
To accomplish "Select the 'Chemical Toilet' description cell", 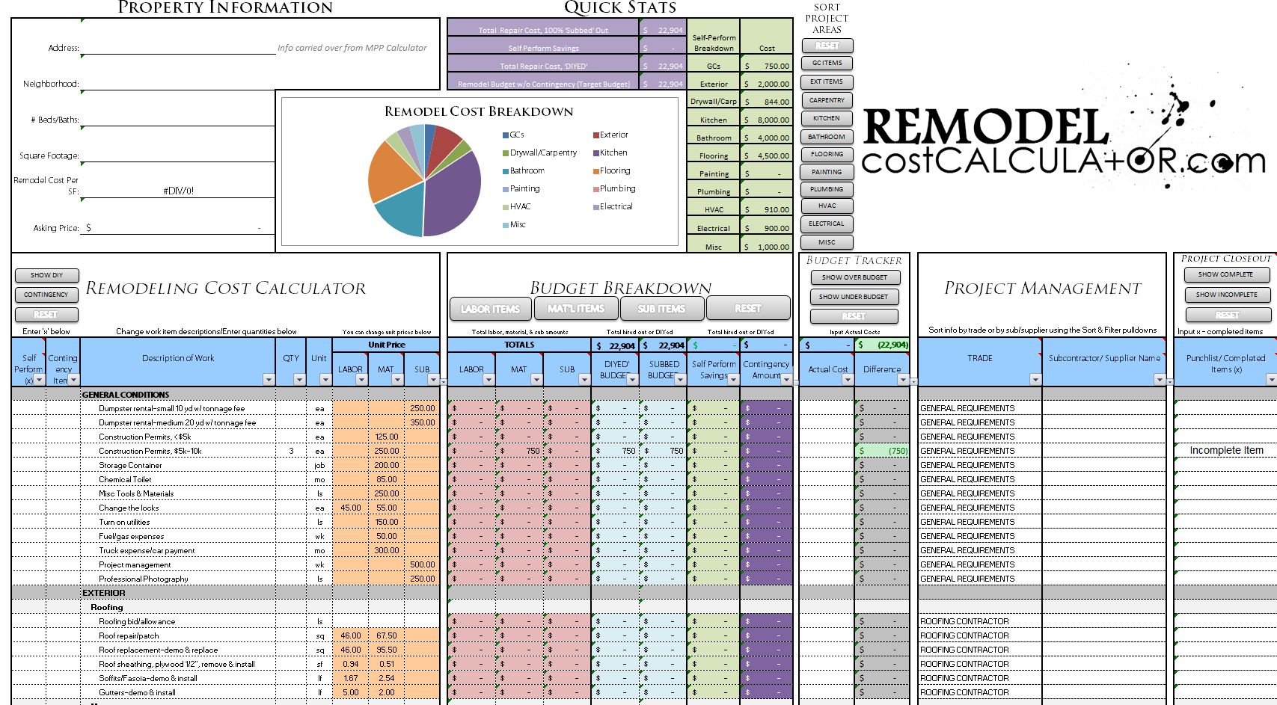I will point(178,479).
